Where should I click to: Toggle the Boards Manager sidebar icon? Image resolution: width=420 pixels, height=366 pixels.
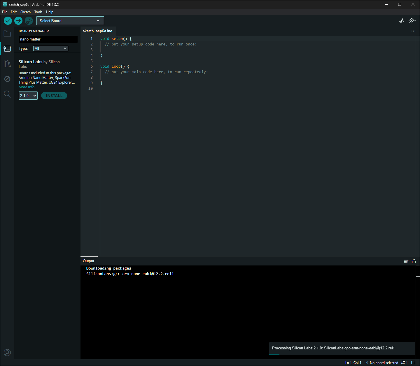point(7,49)
